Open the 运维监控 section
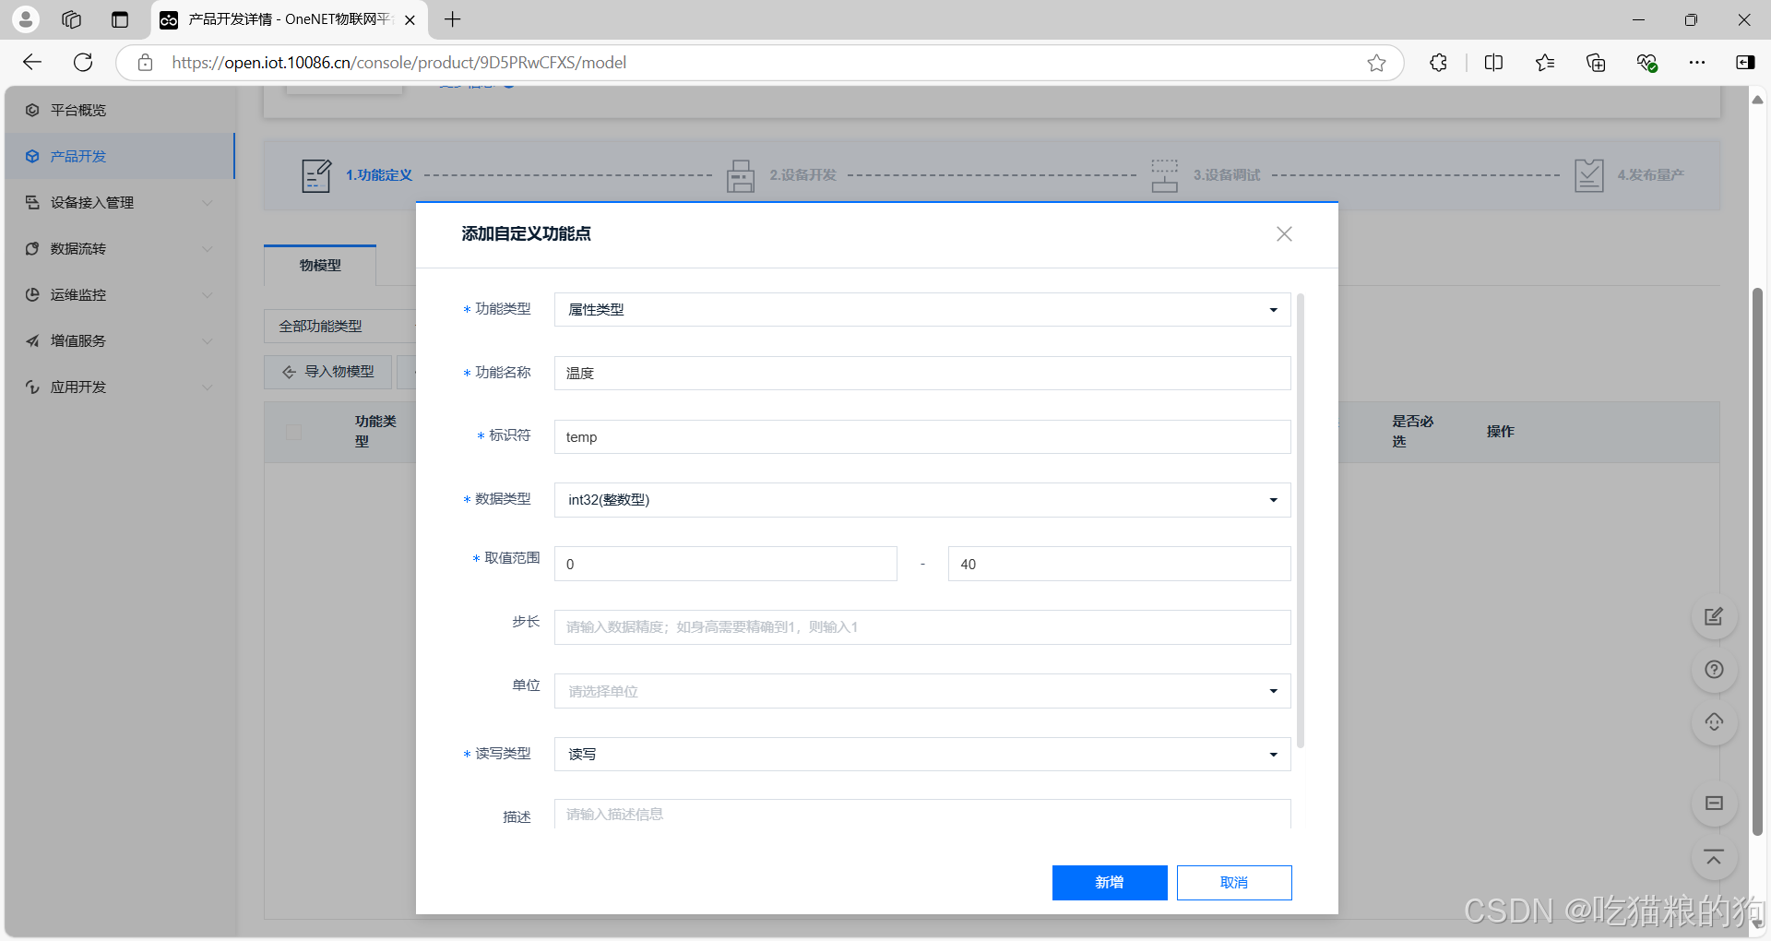This screenshot has height=941, width=1771. [x=78, y=294]
